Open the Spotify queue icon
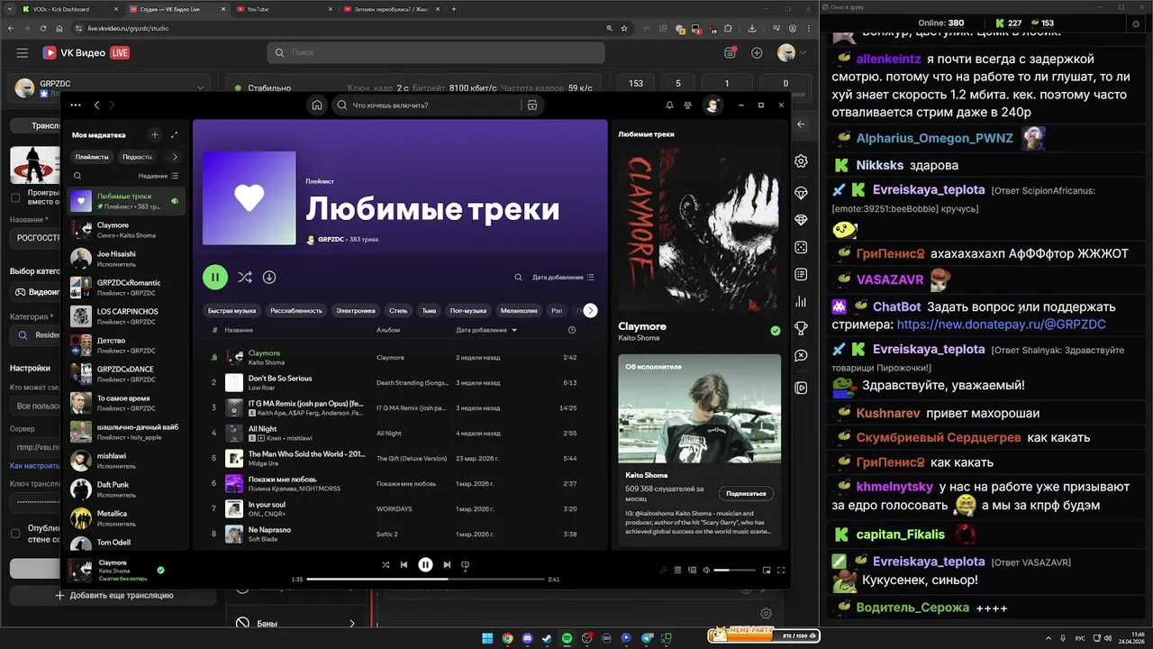The width and height of the screenshot is (1153, 649). pos(678,570)
